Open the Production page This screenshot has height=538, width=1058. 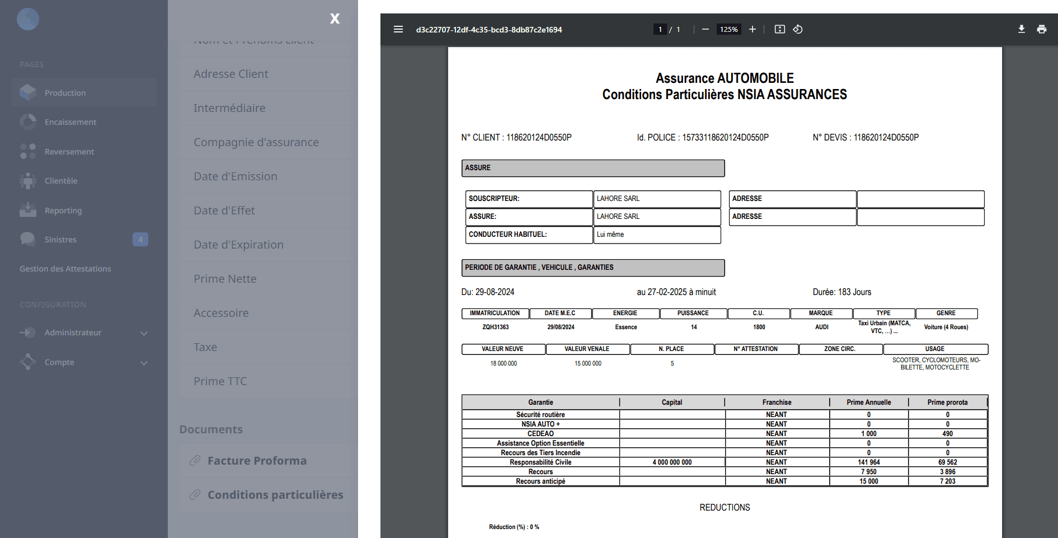coord(65,93)
